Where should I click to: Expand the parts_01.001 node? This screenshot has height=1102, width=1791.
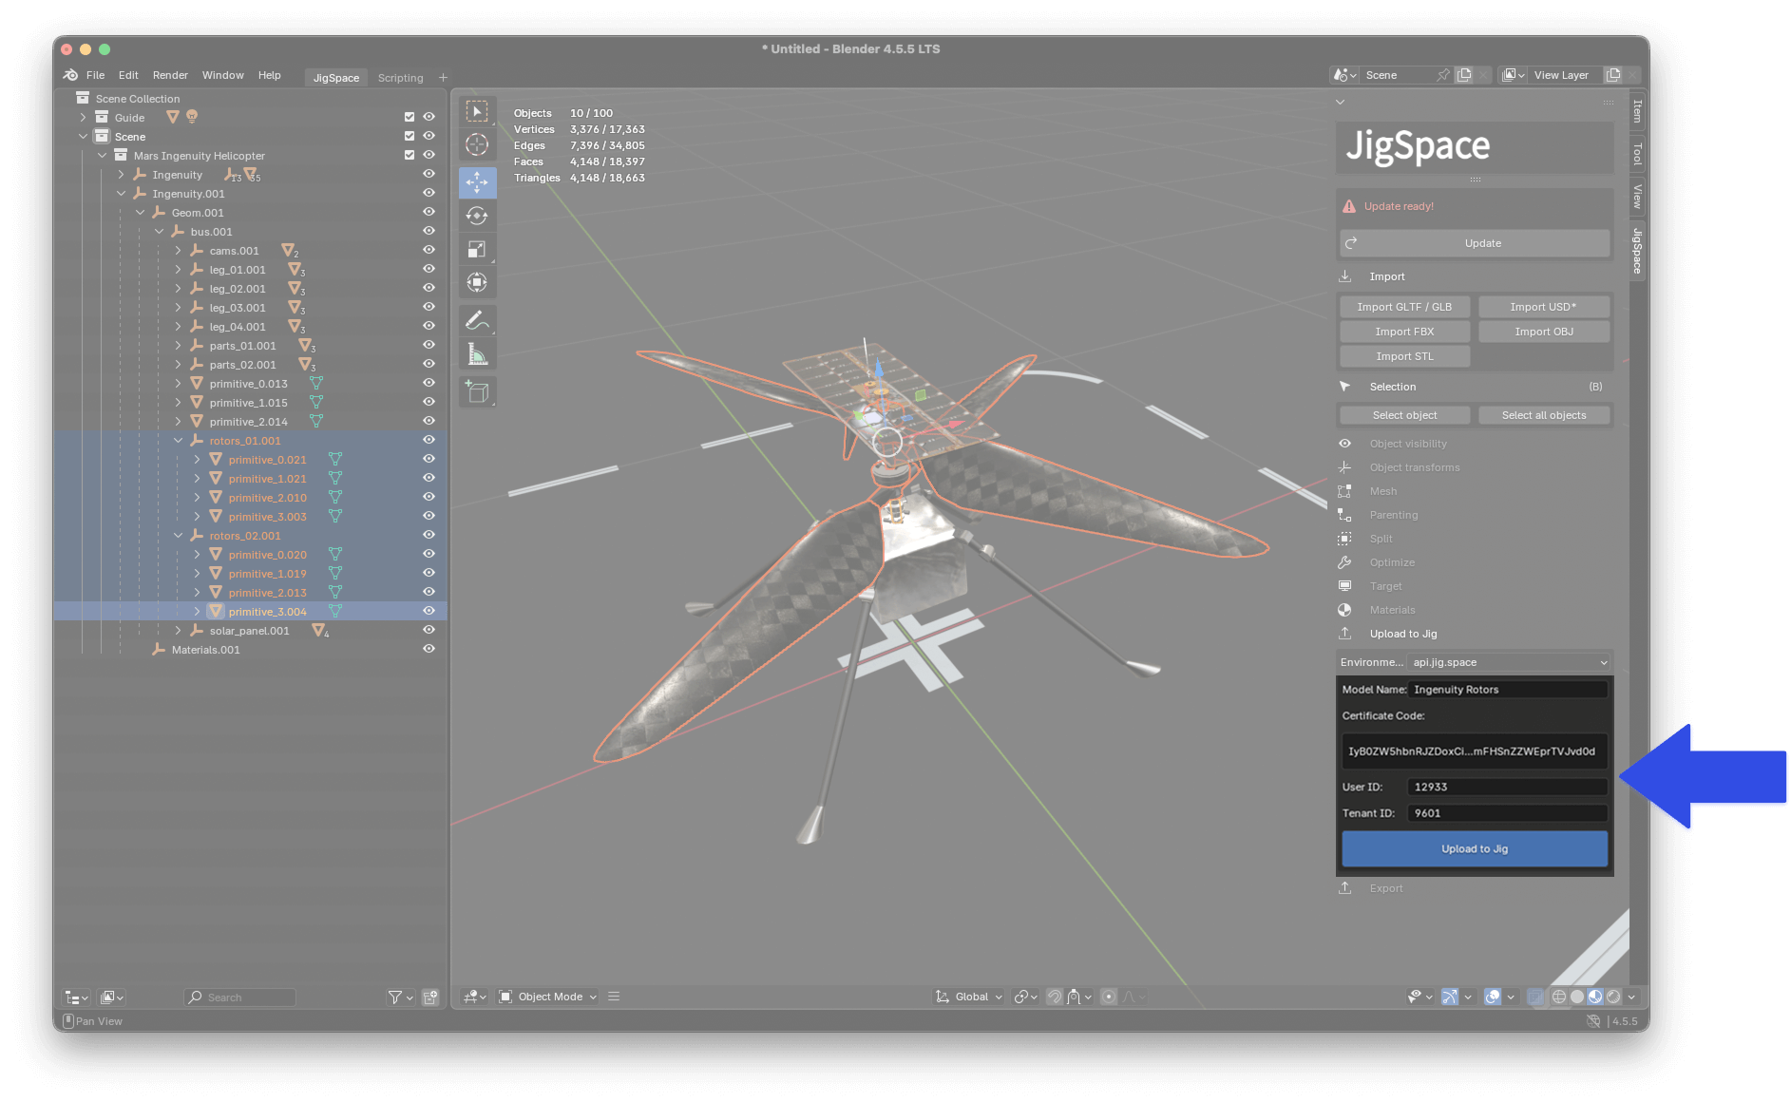178,345
